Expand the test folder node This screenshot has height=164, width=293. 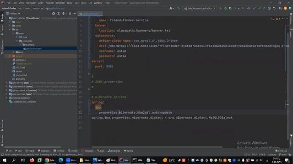pyautogui.click(x=13, y=52)
